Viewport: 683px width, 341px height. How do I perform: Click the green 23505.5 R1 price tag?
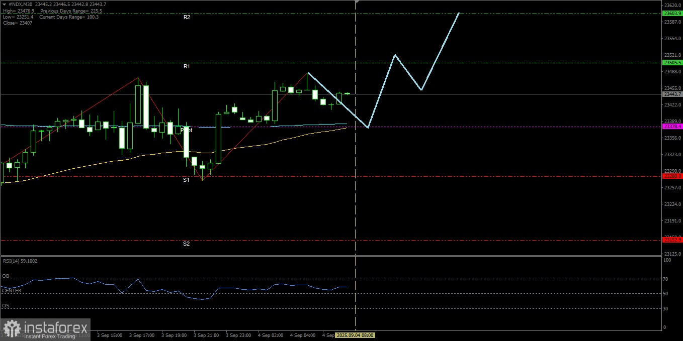[672, 63]
